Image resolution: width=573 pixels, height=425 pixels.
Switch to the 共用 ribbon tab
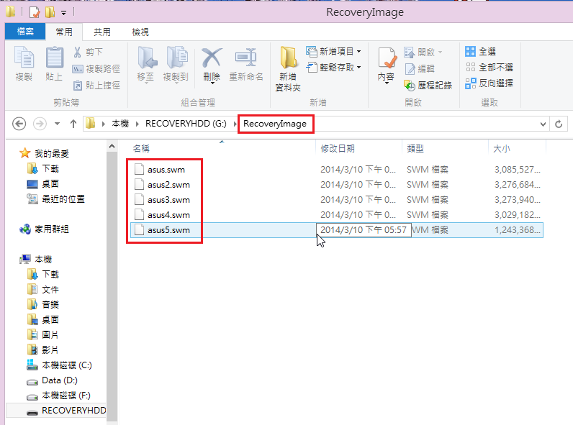102,32
